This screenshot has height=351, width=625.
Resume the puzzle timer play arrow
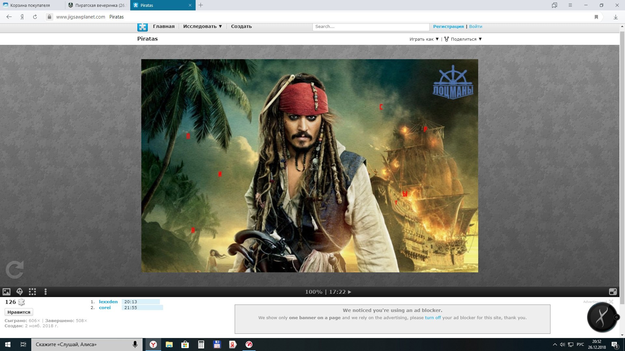pyautogui.click(x=350, y=292)
